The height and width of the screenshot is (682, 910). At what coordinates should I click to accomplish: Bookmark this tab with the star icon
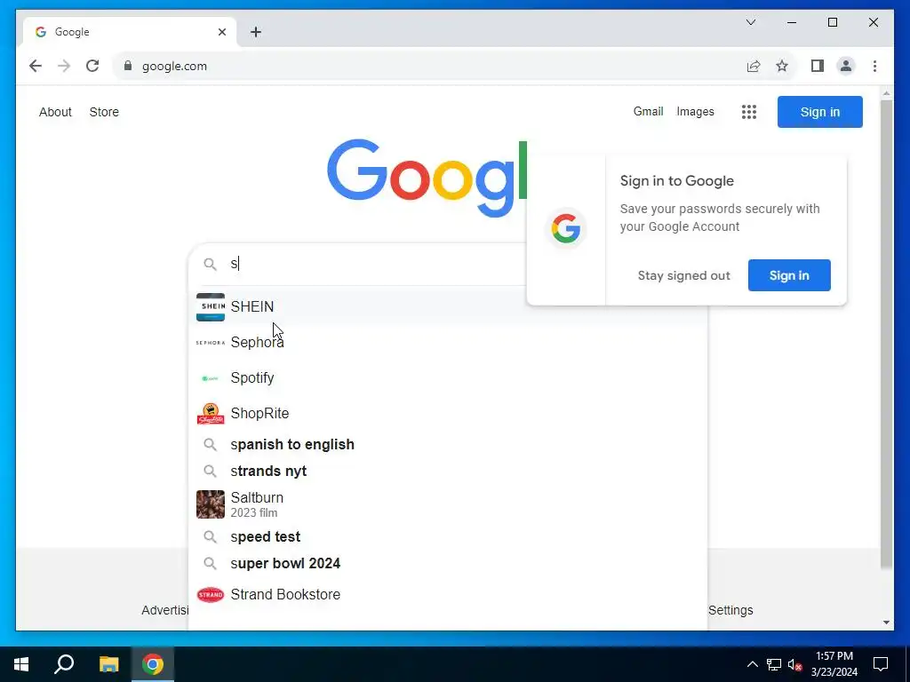pos(782,66)
